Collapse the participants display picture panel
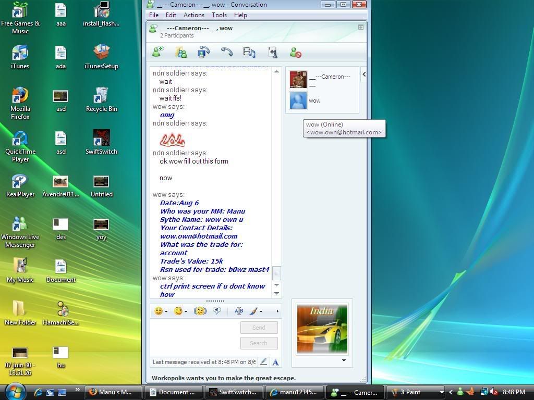The width and height of the screenshot is (534, 400). (x=363, y=74)
